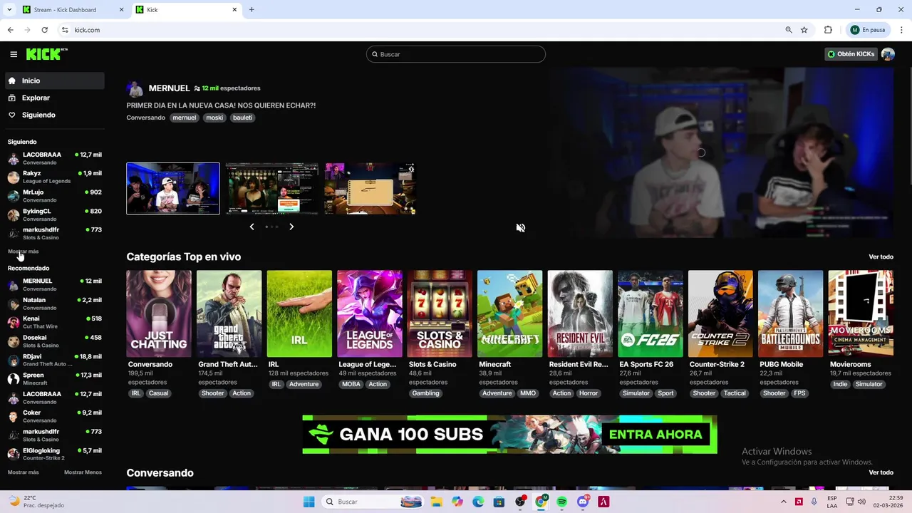Select the MERNUEL stream thumbnail

click(x=173, y=189)
